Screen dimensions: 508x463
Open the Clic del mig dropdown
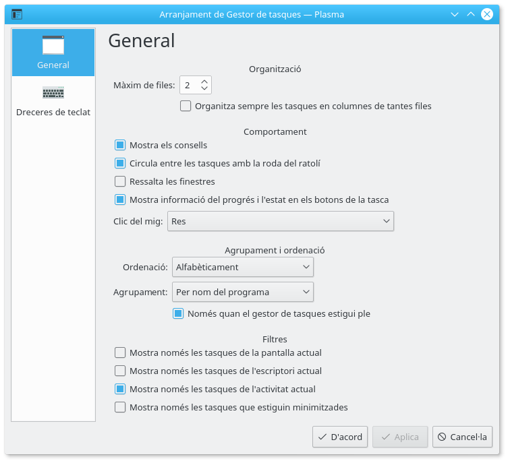(280, 221)
